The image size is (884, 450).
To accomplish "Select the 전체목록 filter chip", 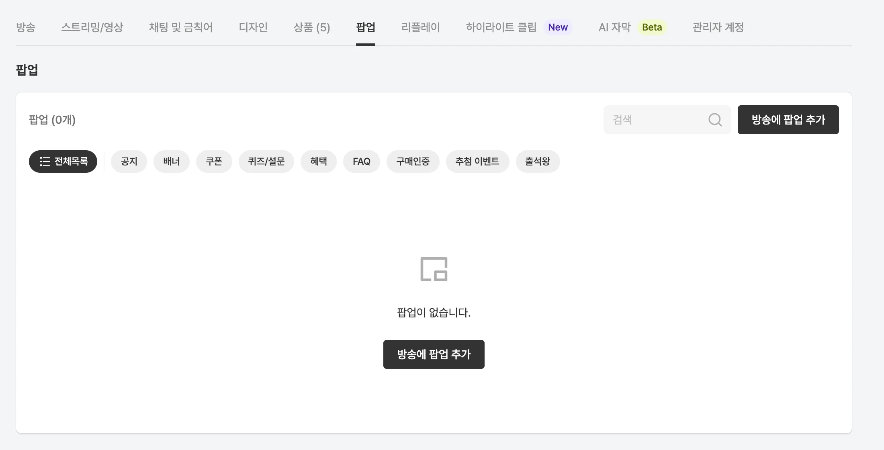I will [63, 162].
